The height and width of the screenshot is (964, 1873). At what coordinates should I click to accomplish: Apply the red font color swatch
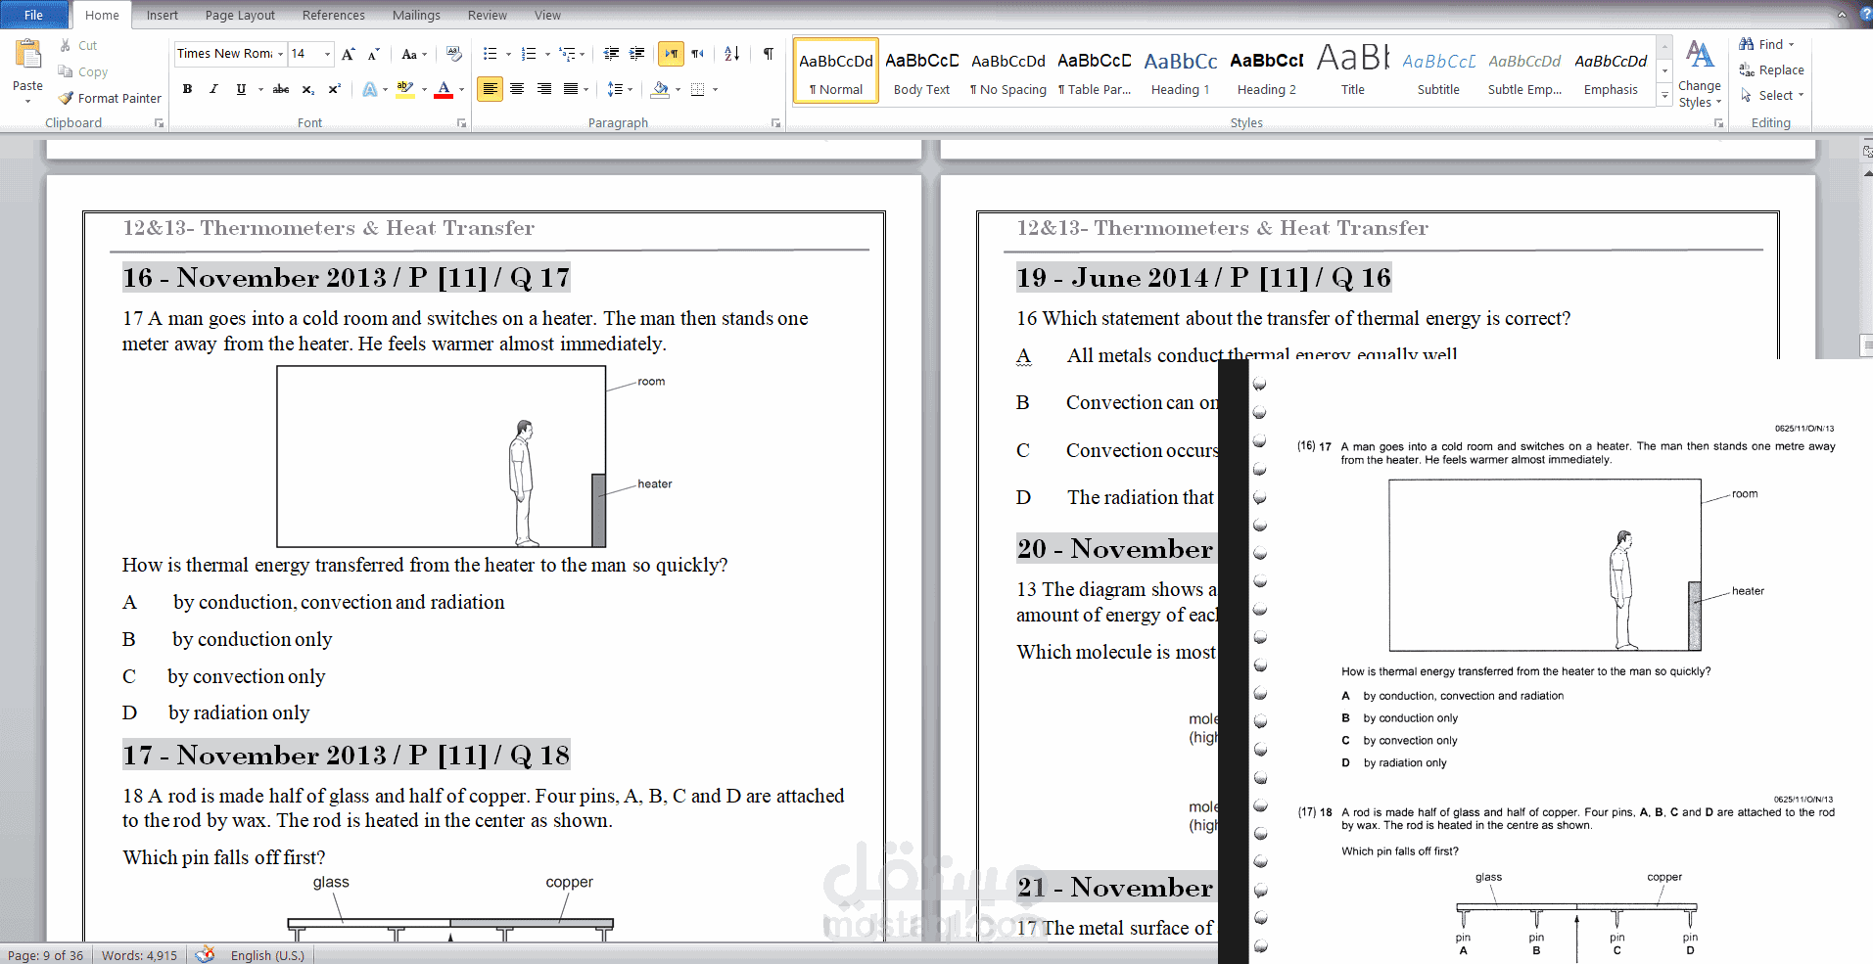(444, 89)
